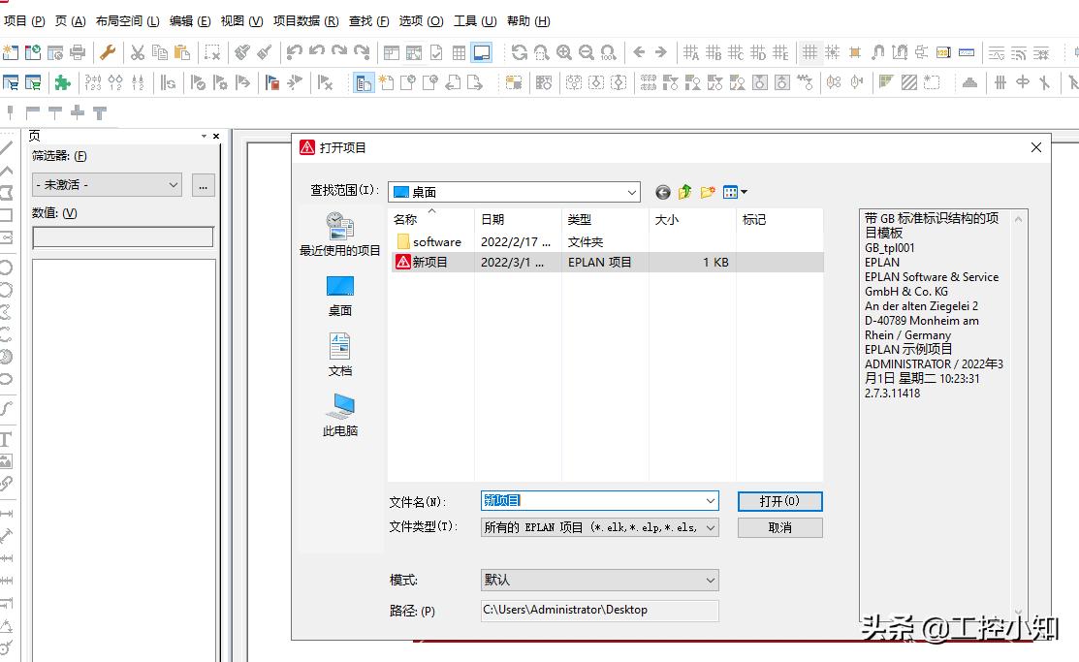This screenshot has height=662, width=1079.
Task: Click the green puzzle piece icon
Action: 63,83
